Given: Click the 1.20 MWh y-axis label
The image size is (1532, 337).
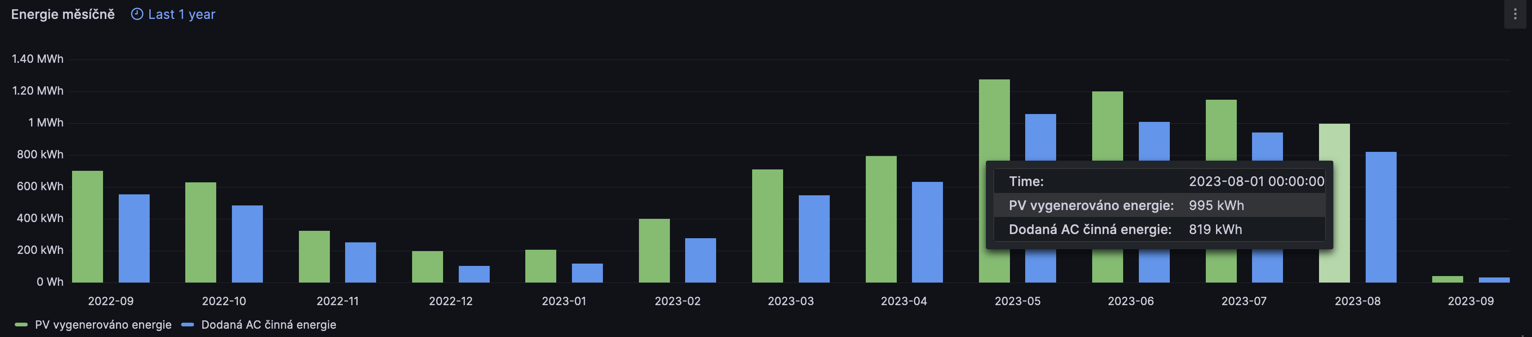Looking at the screenshot, I should pyautogui.click(x=37, y=91).
